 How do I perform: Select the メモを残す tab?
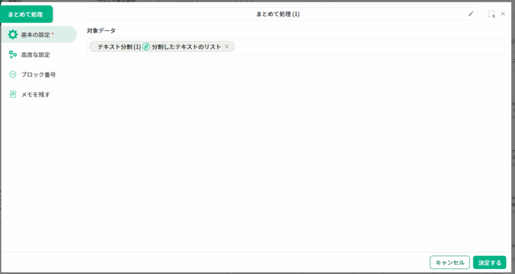coord(35,95)
